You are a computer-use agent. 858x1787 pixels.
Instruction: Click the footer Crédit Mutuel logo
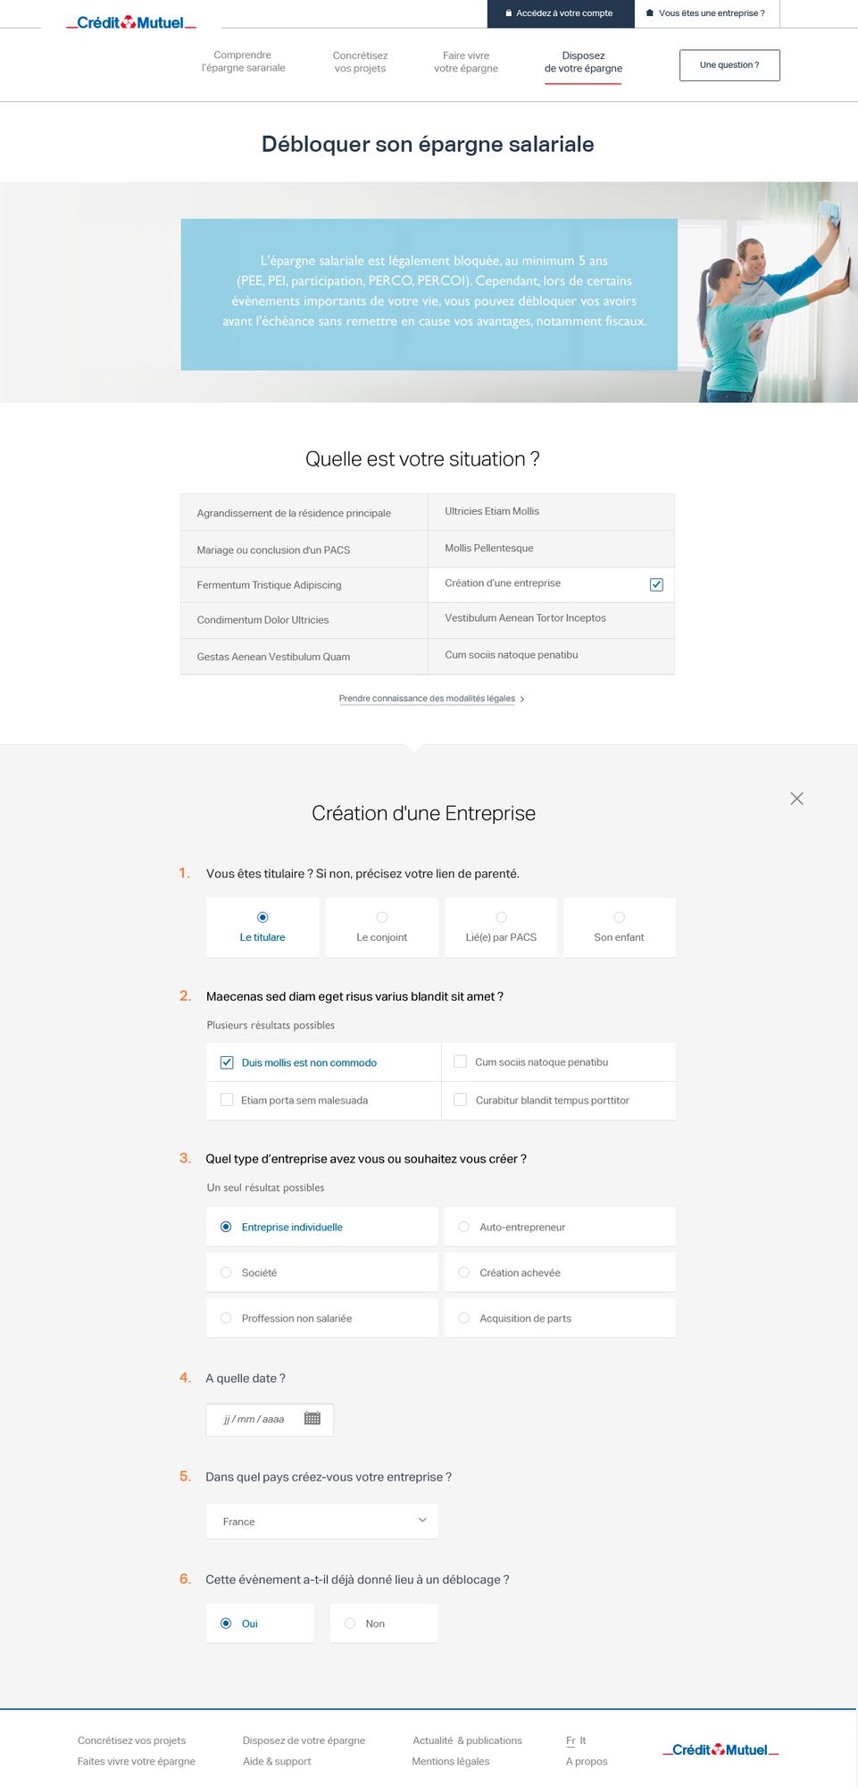tap(720, 1749)
